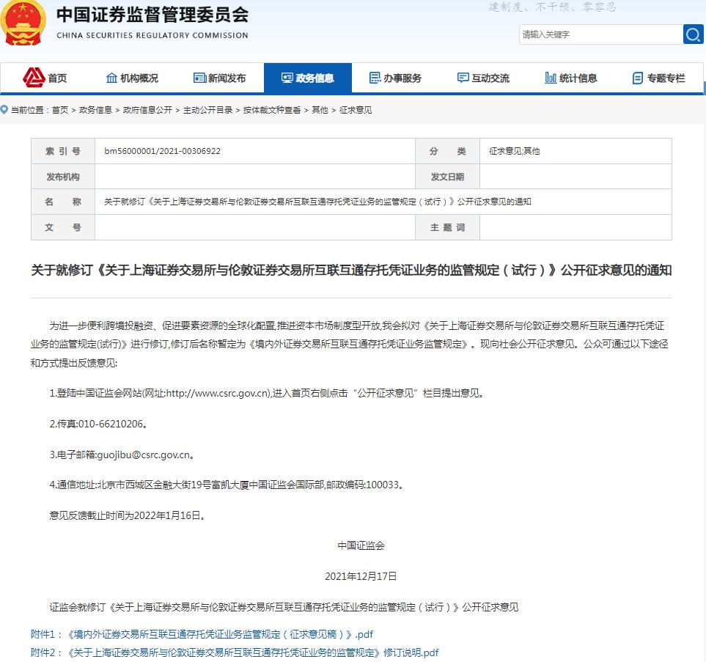This screenshot has width=706, height=662.
Task: Click the index number bm56000001/2021-00306922
Action: coord(163,151)
